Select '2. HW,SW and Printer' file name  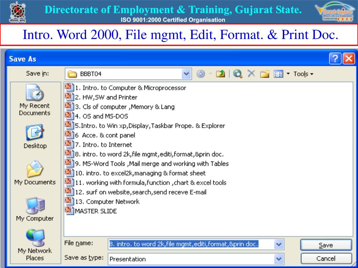click(106, 97)
